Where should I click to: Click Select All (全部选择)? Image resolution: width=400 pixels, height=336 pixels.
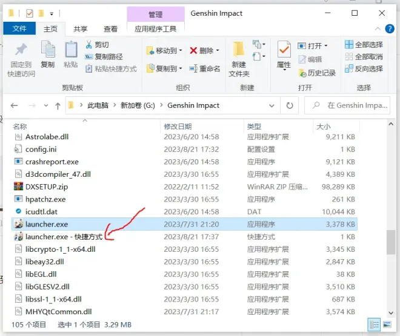[x=364, y=45]
